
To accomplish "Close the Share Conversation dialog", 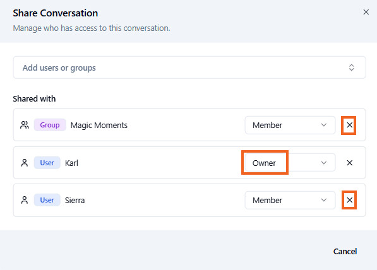I will [x=366, y=12].
